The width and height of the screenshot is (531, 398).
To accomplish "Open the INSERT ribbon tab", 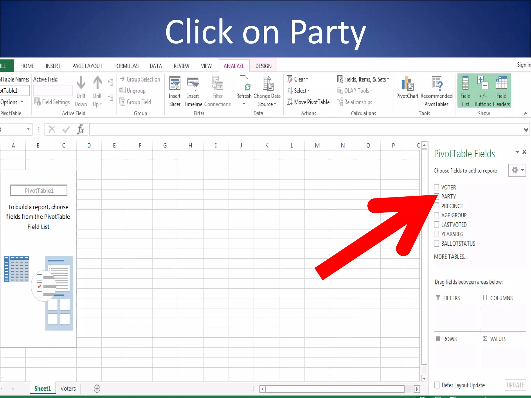I will coord(53,66).
